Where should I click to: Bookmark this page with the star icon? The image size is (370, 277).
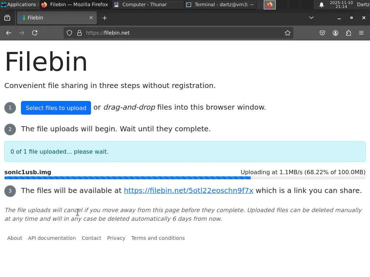(287, 33)
